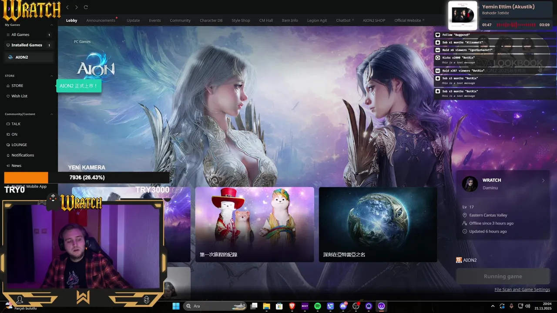Open Discord from the taskbar
The width and height of the screenshot is (557, 313).
pos(343,306)
